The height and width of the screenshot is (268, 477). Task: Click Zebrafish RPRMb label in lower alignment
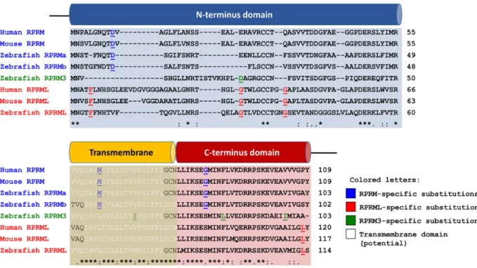click(x=33, y=205)
